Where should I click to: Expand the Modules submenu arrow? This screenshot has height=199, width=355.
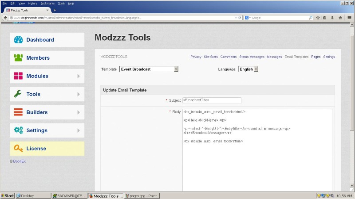[79, 76]
